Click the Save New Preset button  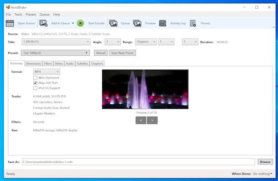[122, 53]
